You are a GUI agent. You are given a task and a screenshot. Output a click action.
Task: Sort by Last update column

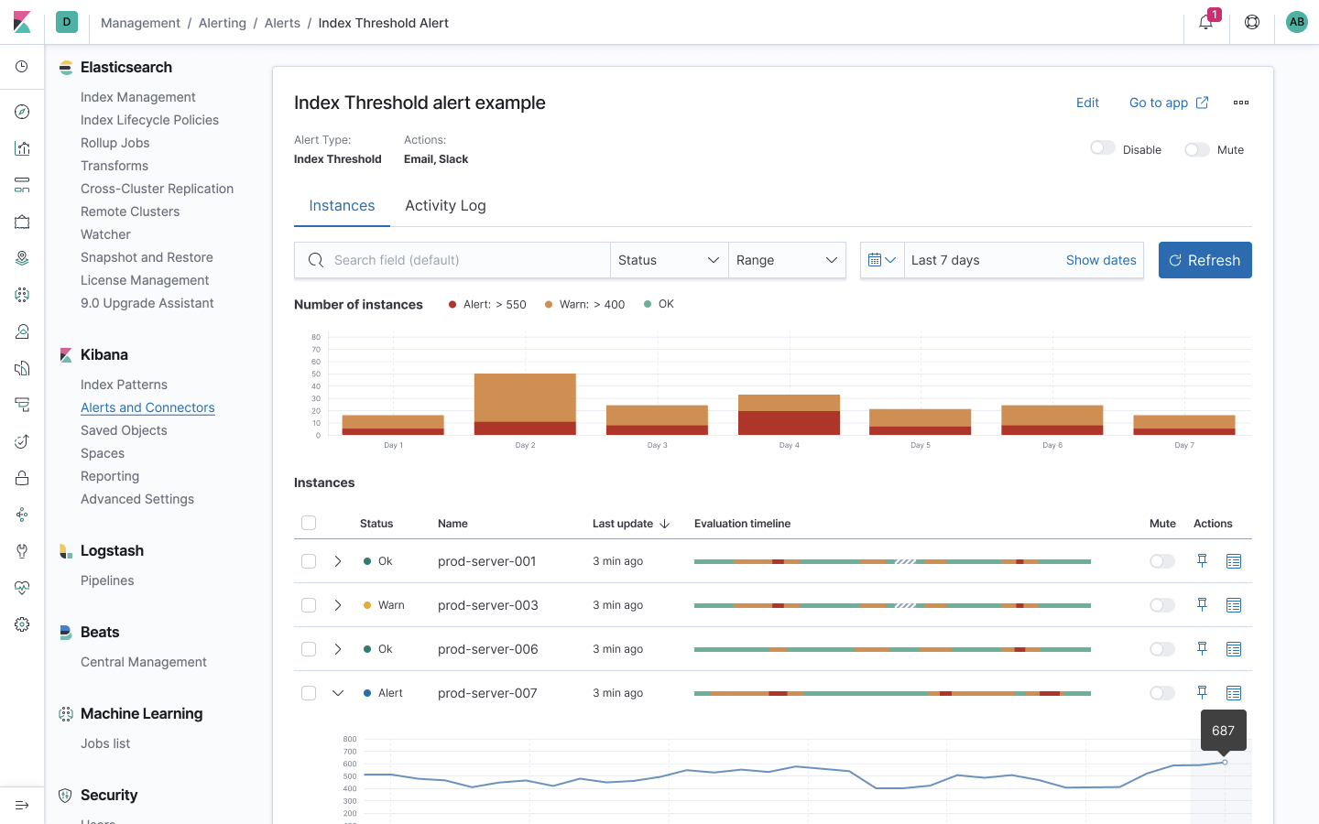pyautogui.click(x=631, y=524)
